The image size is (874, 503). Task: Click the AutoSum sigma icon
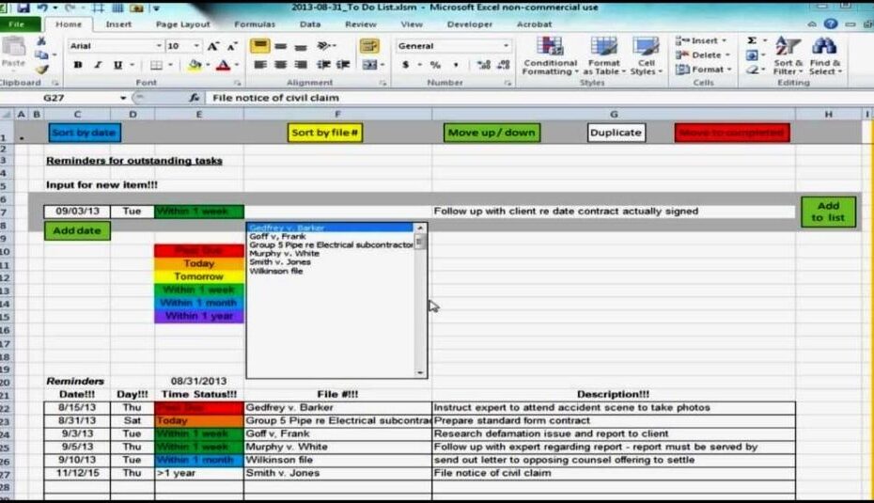click(x=752, y=40)
